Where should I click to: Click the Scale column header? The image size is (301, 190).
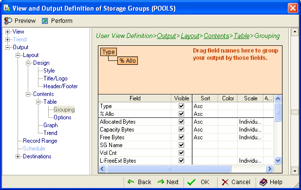[250, 98]
